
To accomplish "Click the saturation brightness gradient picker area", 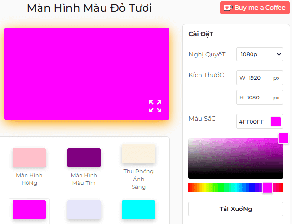I will click(x=236, y=158).
